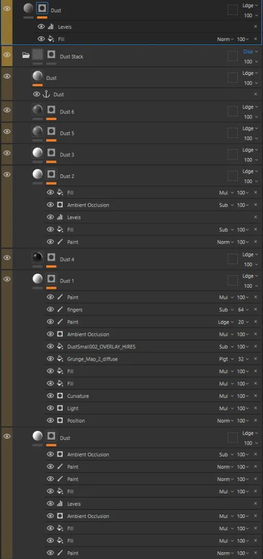Click the Dust 2 channel selection dashed box
This screenshot has height=559, width=263.
(233, 176)
